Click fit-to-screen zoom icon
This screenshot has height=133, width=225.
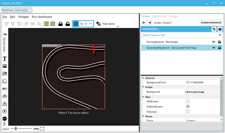tap(42, 129)
